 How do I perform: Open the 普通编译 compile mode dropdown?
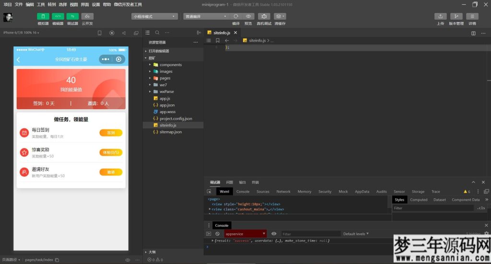tap(206, 16)
